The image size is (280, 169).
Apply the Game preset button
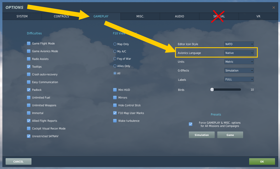click(x=230, y=135)
